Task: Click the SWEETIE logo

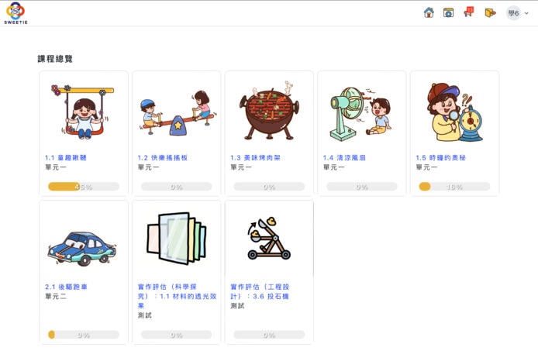Action: pyautogui.click(x=16, y=13)
